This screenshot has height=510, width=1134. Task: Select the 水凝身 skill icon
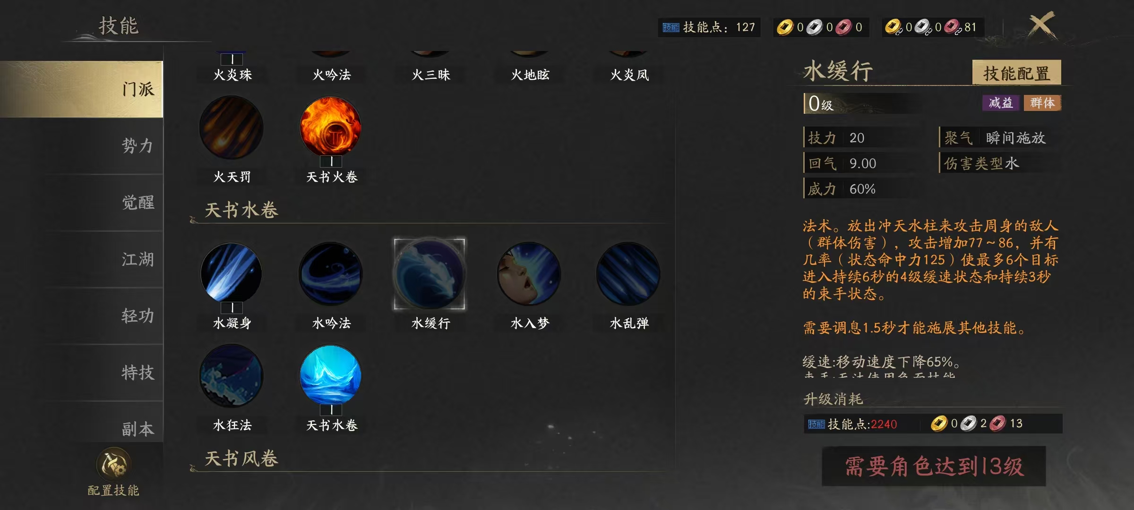pos(232,273)
